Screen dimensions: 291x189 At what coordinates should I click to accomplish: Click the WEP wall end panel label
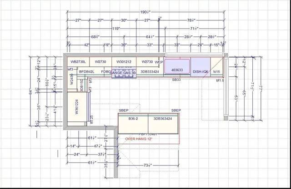point(159,62)
